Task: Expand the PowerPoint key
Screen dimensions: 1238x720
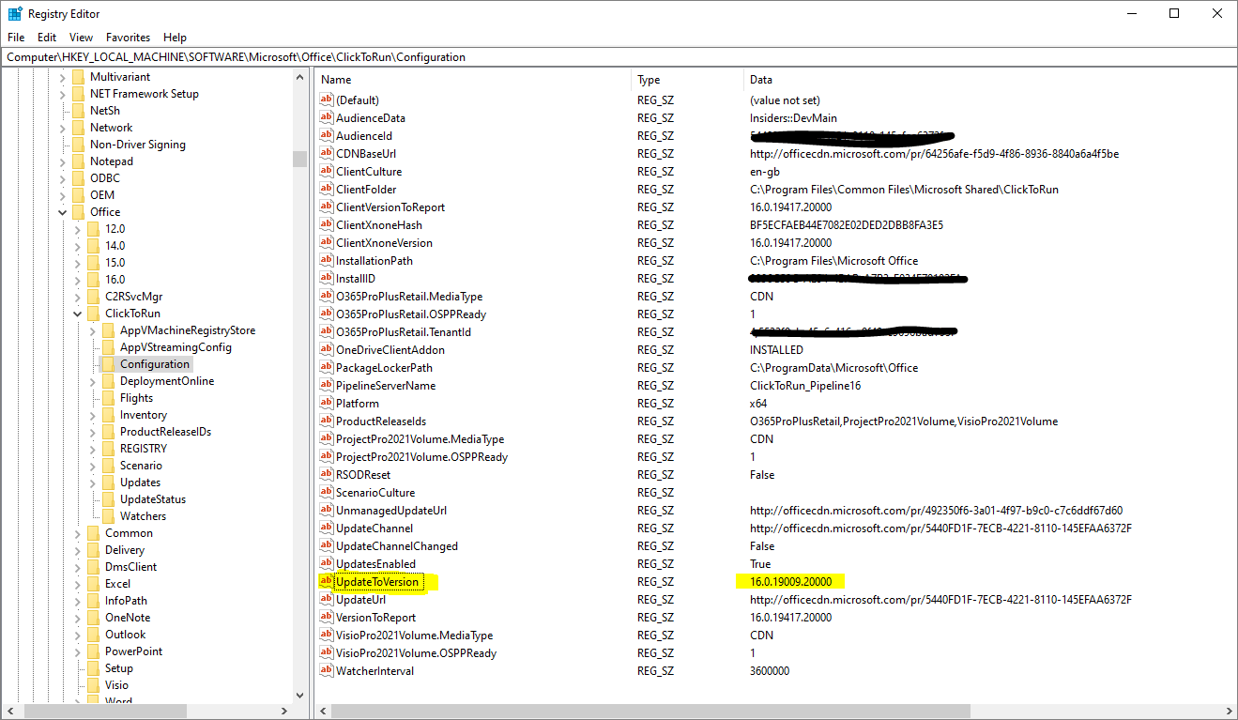Action: click(78, 651)
